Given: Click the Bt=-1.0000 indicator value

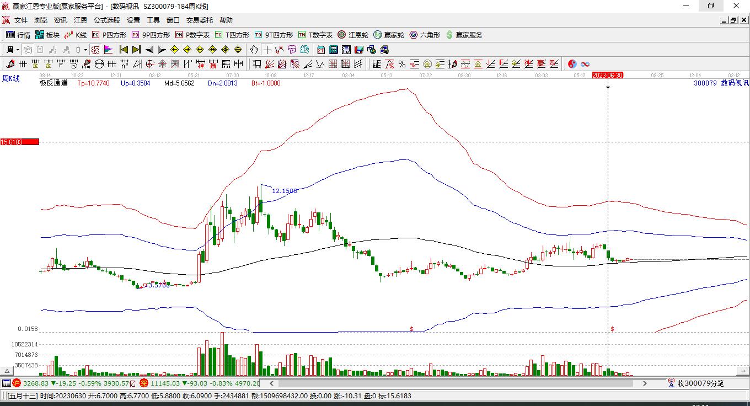Looking at the screenshot, I should click(266, 83).
